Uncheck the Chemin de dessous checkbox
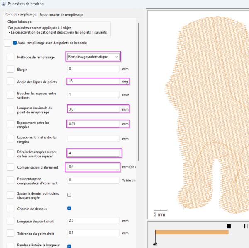This screenshot has height=248, width=249. pos(69,208)
